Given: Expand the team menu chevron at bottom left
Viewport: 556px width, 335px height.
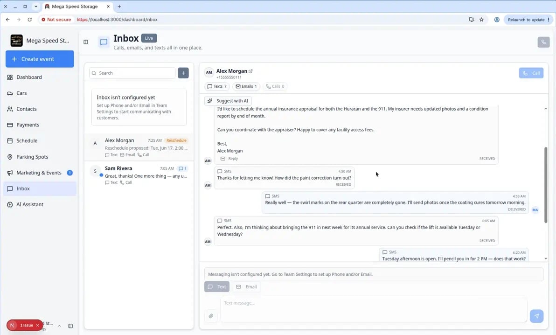Looking at the screenshot, I should [x=59, y=326].
